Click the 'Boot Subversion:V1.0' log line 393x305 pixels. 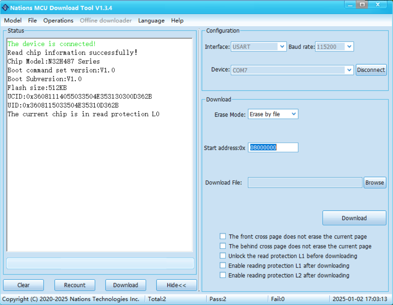click(x=44, y=79)
